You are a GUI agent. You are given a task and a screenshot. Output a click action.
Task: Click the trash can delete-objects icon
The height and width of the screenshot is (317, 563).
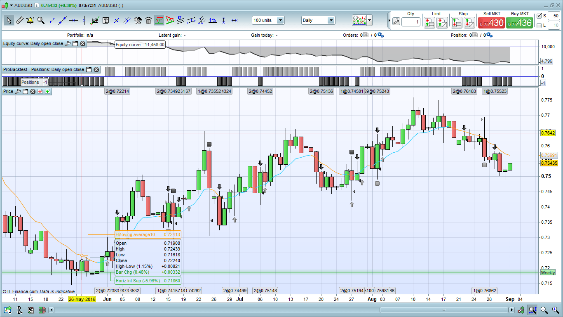tap(148, 20)
